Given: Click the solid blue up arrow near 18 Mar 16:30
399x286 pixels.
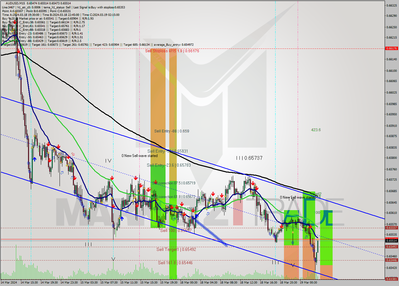Looking at the screenshot, I should click(x=197, y=216).
